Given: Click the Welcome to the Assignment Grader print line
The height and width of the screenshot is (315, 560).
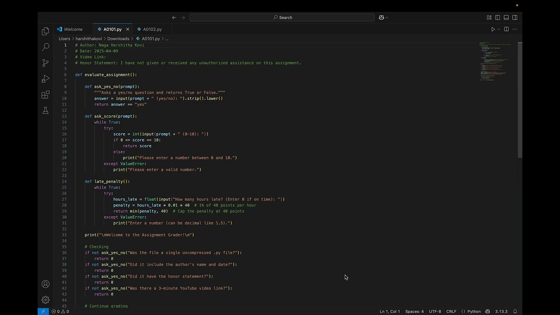Looking at the screenshot, I should pyautogui.click(x=139, y=235).
